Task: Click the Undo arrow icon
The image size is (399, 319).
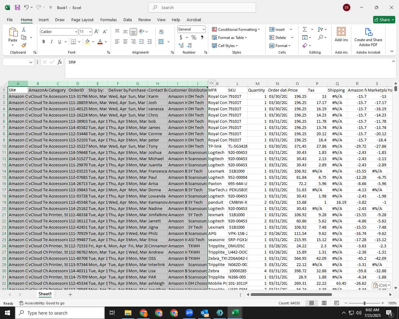Action: pyautogui.click(x=26, y=7)
